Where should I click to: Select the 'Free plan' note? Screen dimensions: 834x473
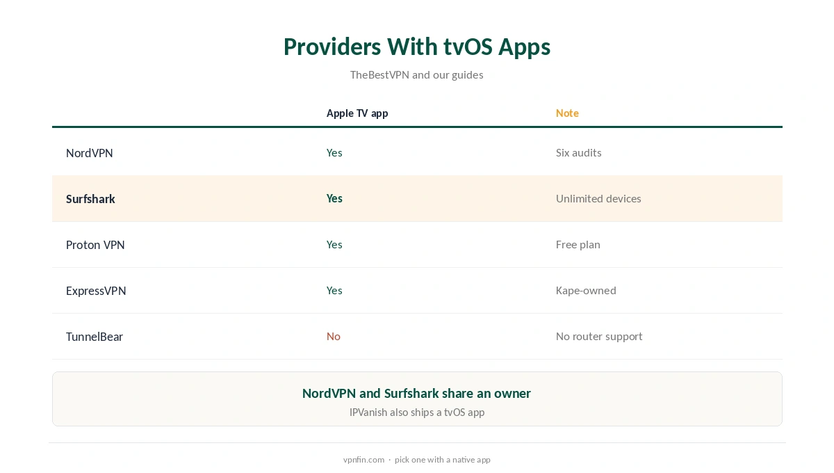[x=578, y=245]
